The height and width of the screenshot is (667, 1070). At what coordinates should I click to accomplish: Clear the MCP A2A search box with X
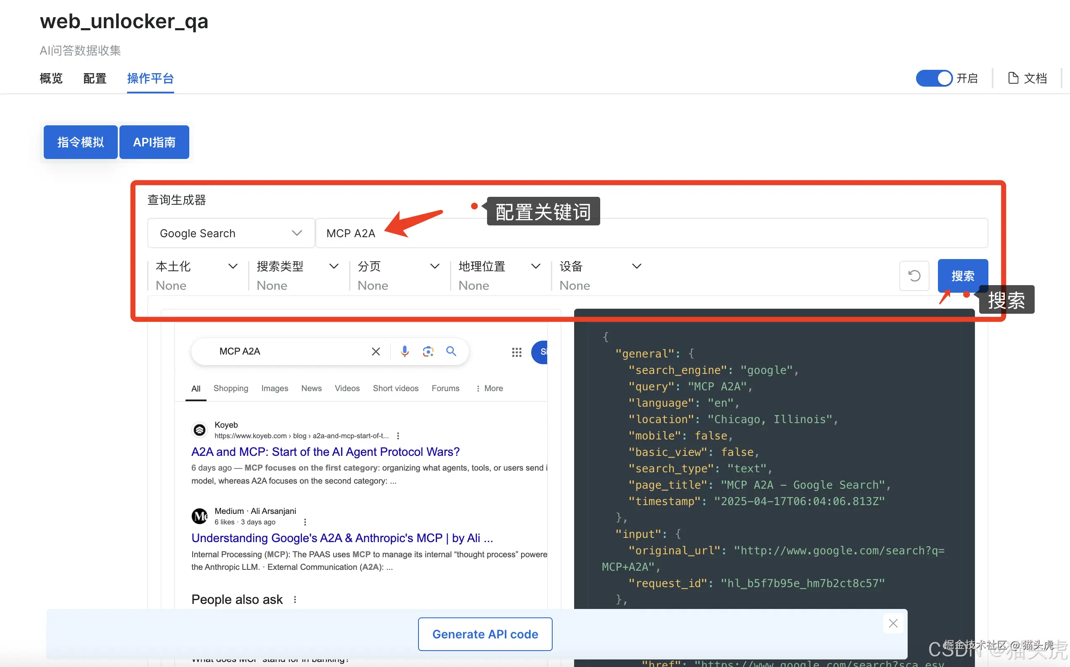tap(376, 351)
